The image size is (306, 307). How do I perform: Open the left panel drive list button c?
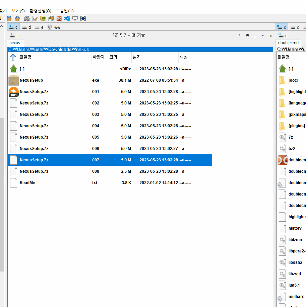[14, 35]
